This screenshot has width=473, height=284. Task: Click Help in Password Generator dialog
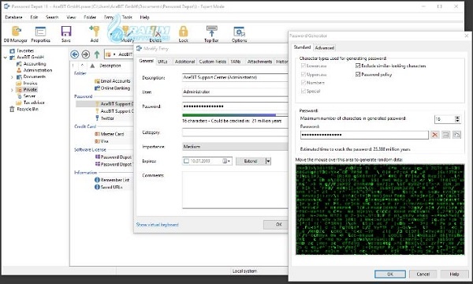point(454,274)
